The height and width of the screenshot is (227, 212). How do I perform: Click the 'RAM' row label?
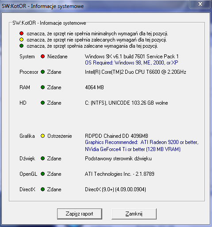click(25, 87)
